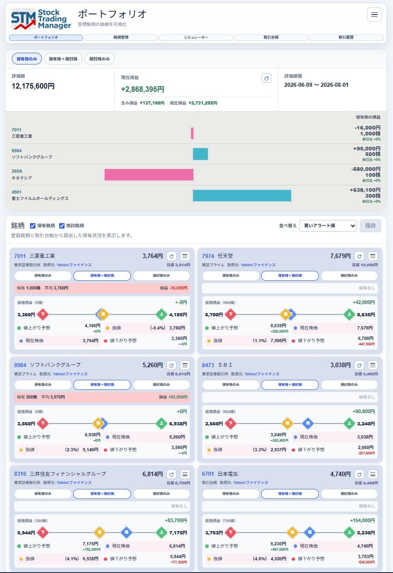The height and width of the screenshot is (573, 393).
Task: Click yellow 指 marker on 日本電気 slider
Action: pyautogui.click(x=292, y=533)
